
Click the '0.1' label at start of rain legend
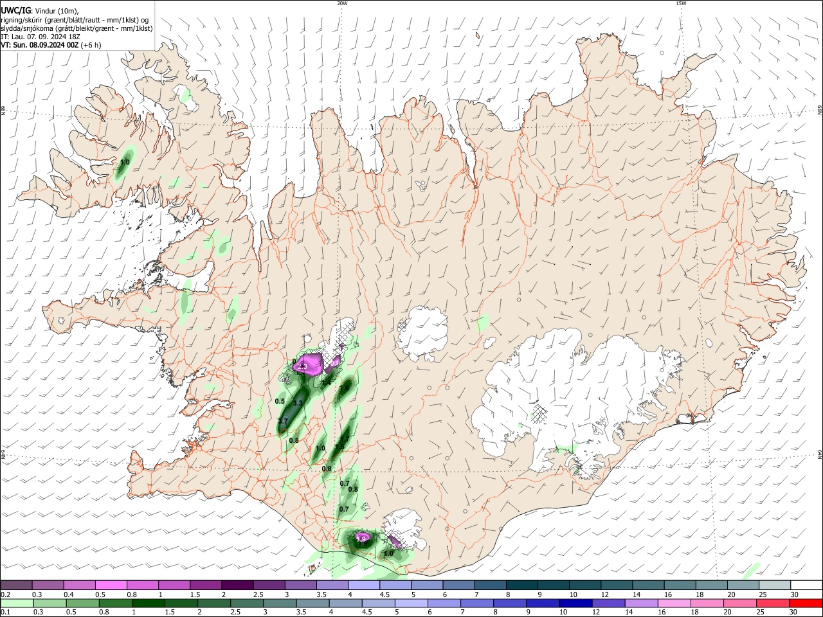pyautogui.click(x=5, y=613)
